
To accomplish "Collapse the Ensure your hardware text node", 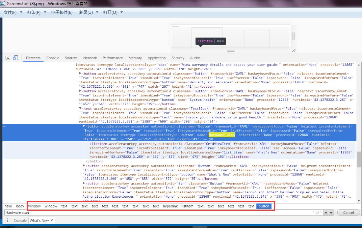I will pyautogui.click(x=80, y=108).
